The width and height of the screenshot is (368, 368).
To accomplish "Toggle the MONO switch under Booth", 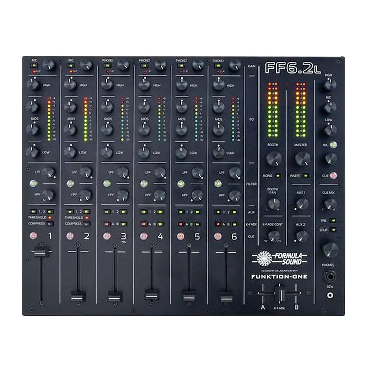I will coord(278,176).
